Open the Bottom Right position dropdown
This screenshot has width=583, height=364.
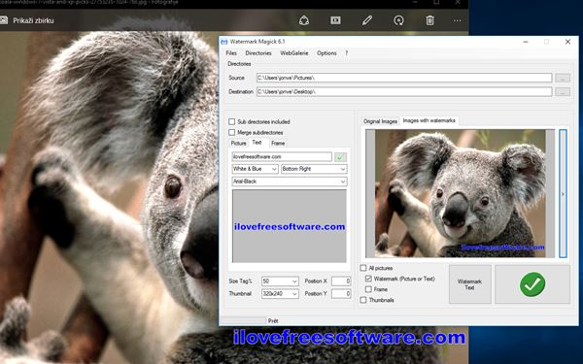(x=314, y=169)
